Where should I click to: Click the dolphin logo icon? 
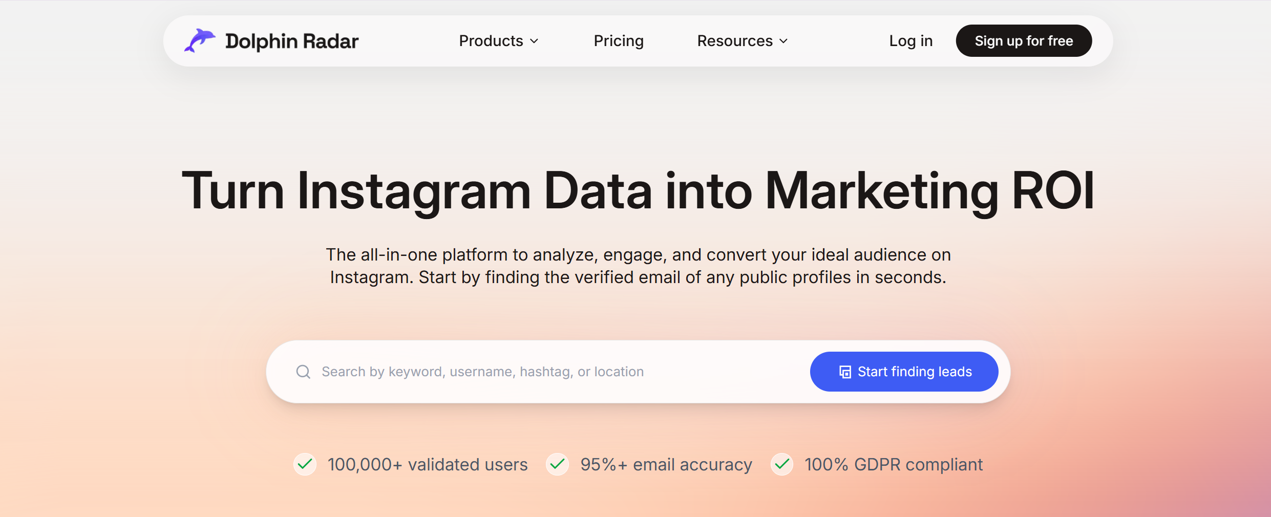click(x=199, y=40)
